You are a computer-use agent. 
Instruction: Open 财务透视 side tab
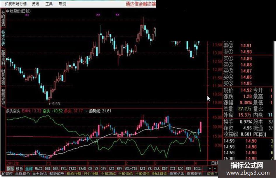click(3, 77)
